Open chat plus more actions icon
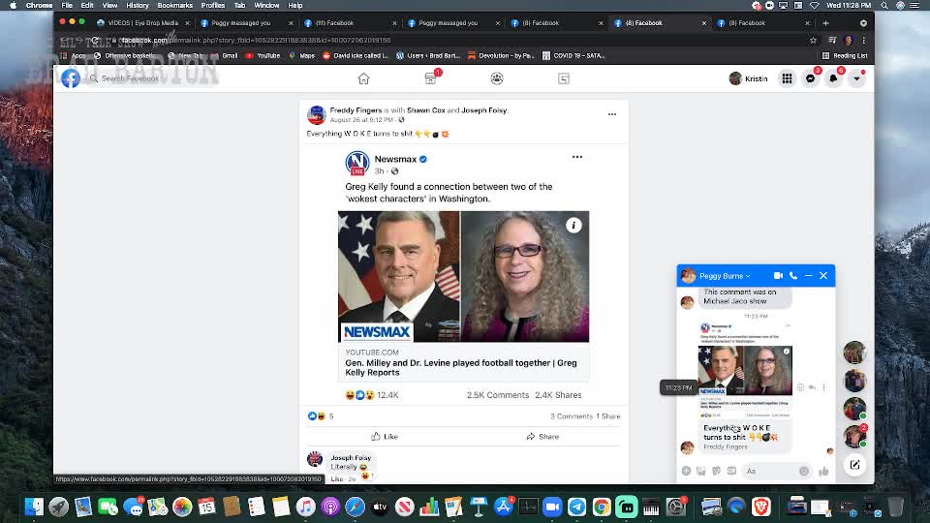 686,471
